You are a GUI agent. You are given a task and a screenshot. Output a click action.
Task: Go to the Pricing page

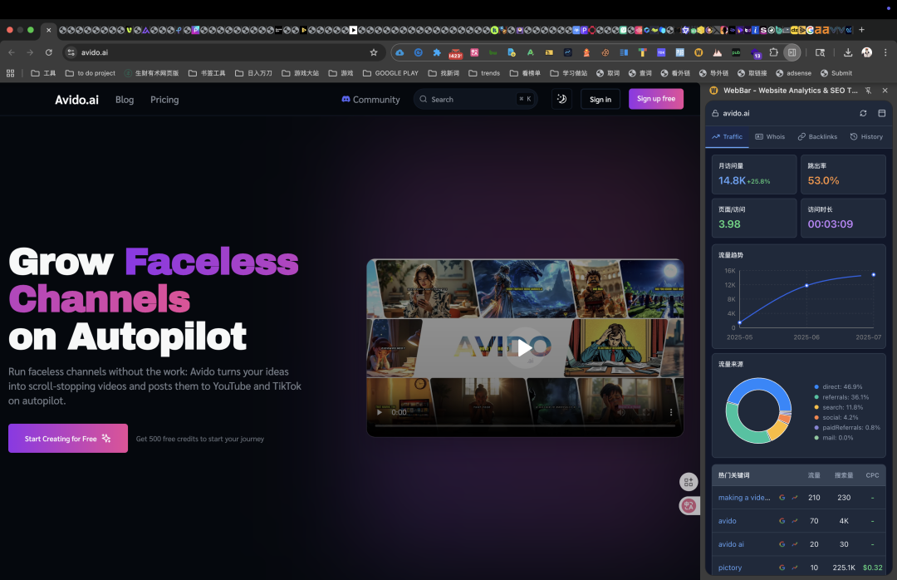point(164,100)
